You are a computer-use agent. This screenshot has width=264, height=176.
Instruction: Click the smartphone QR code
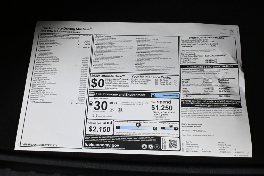172,144
